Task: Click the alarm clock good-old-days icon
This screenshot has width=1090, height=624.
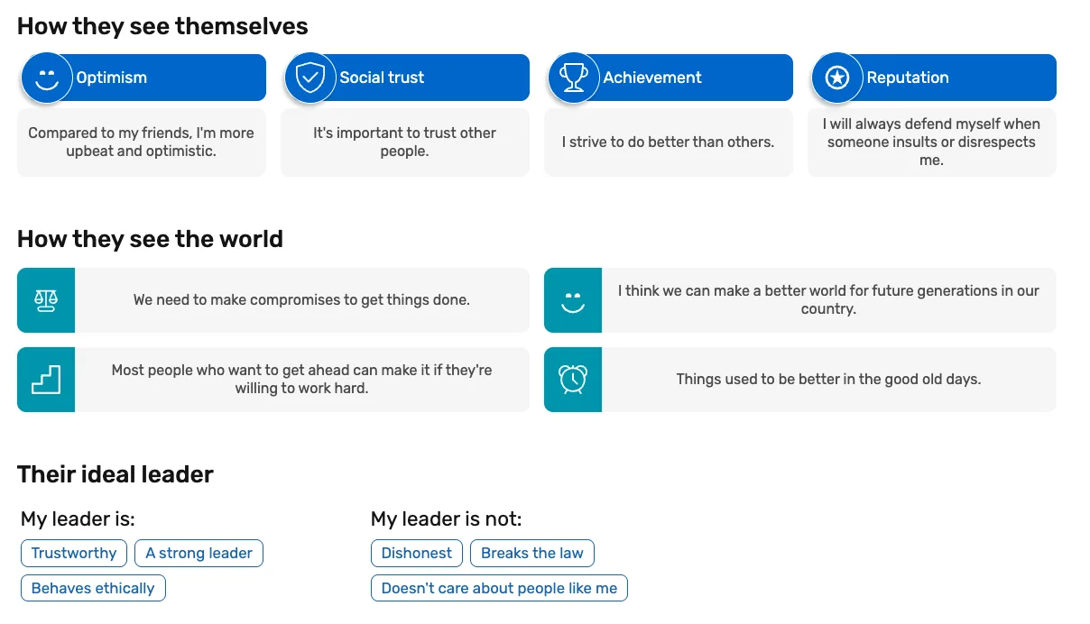Action: pos(573,380)
